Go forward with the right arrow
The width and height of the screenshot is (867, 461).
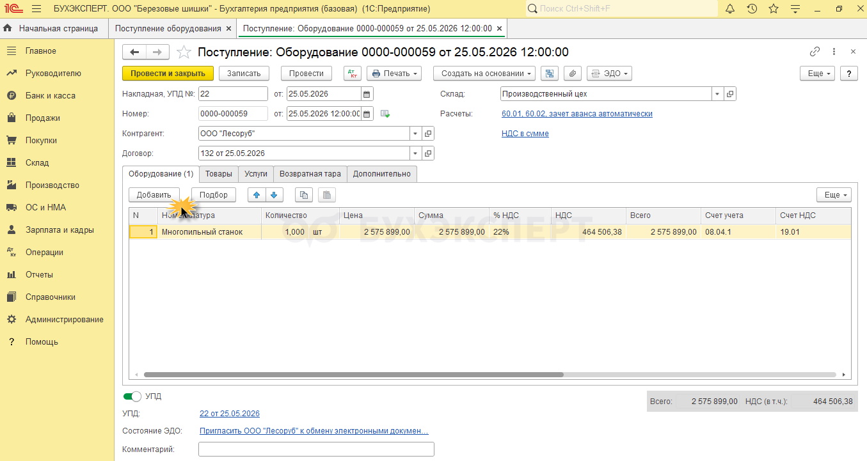point(158,52)
